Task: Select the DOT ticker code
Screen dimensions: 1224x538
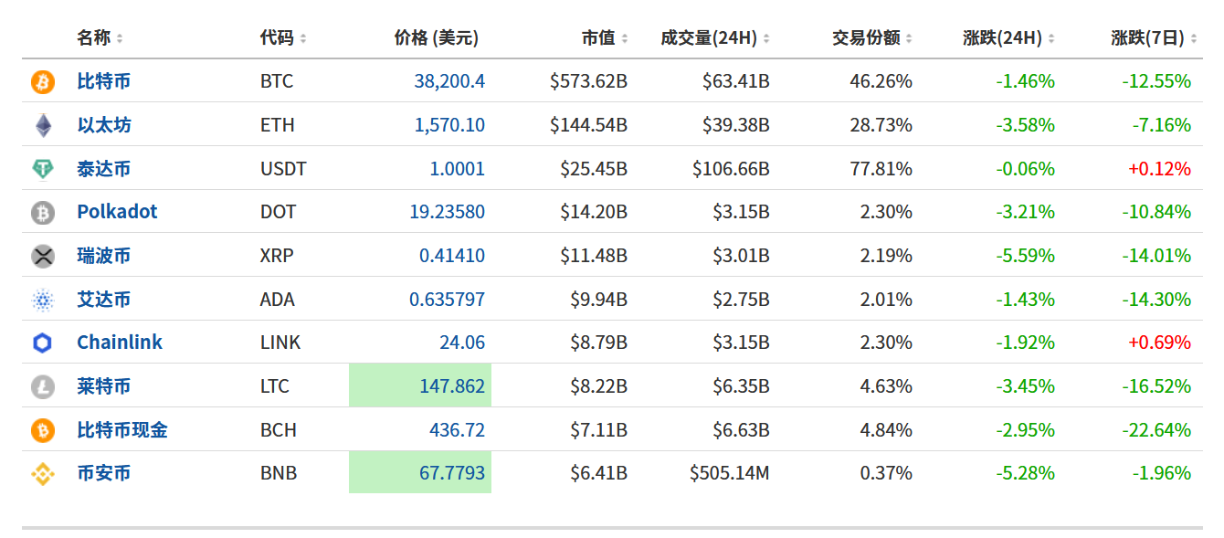Action: [279, 212]
